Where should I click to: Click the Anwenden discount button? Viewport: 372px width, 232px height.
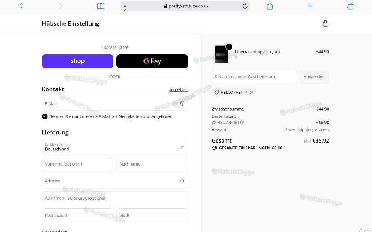point(314,77)
